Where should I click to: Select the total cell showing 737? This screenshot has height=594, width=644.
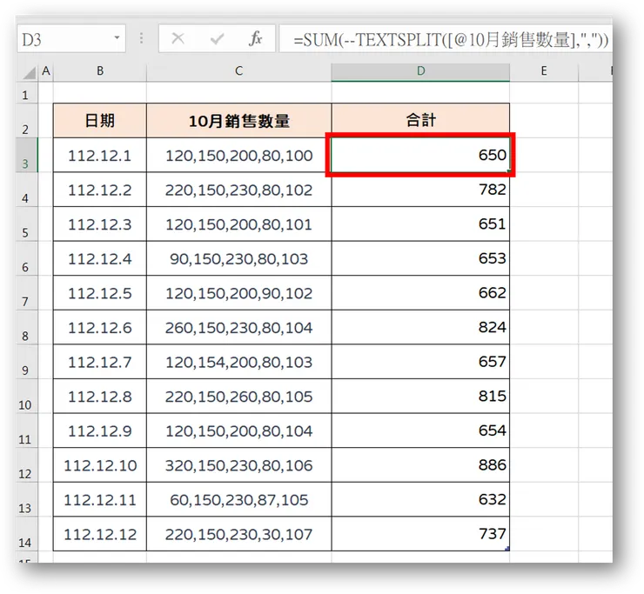(420, 535)
